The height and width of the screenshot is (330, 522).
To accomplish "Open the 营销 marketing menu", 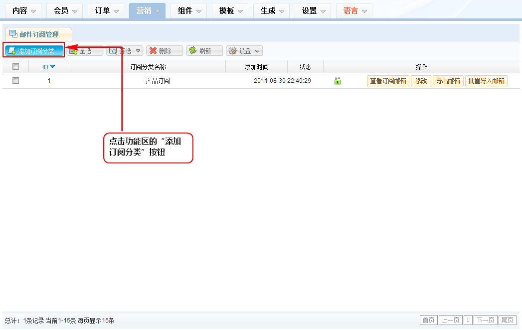I will (147, 10).
